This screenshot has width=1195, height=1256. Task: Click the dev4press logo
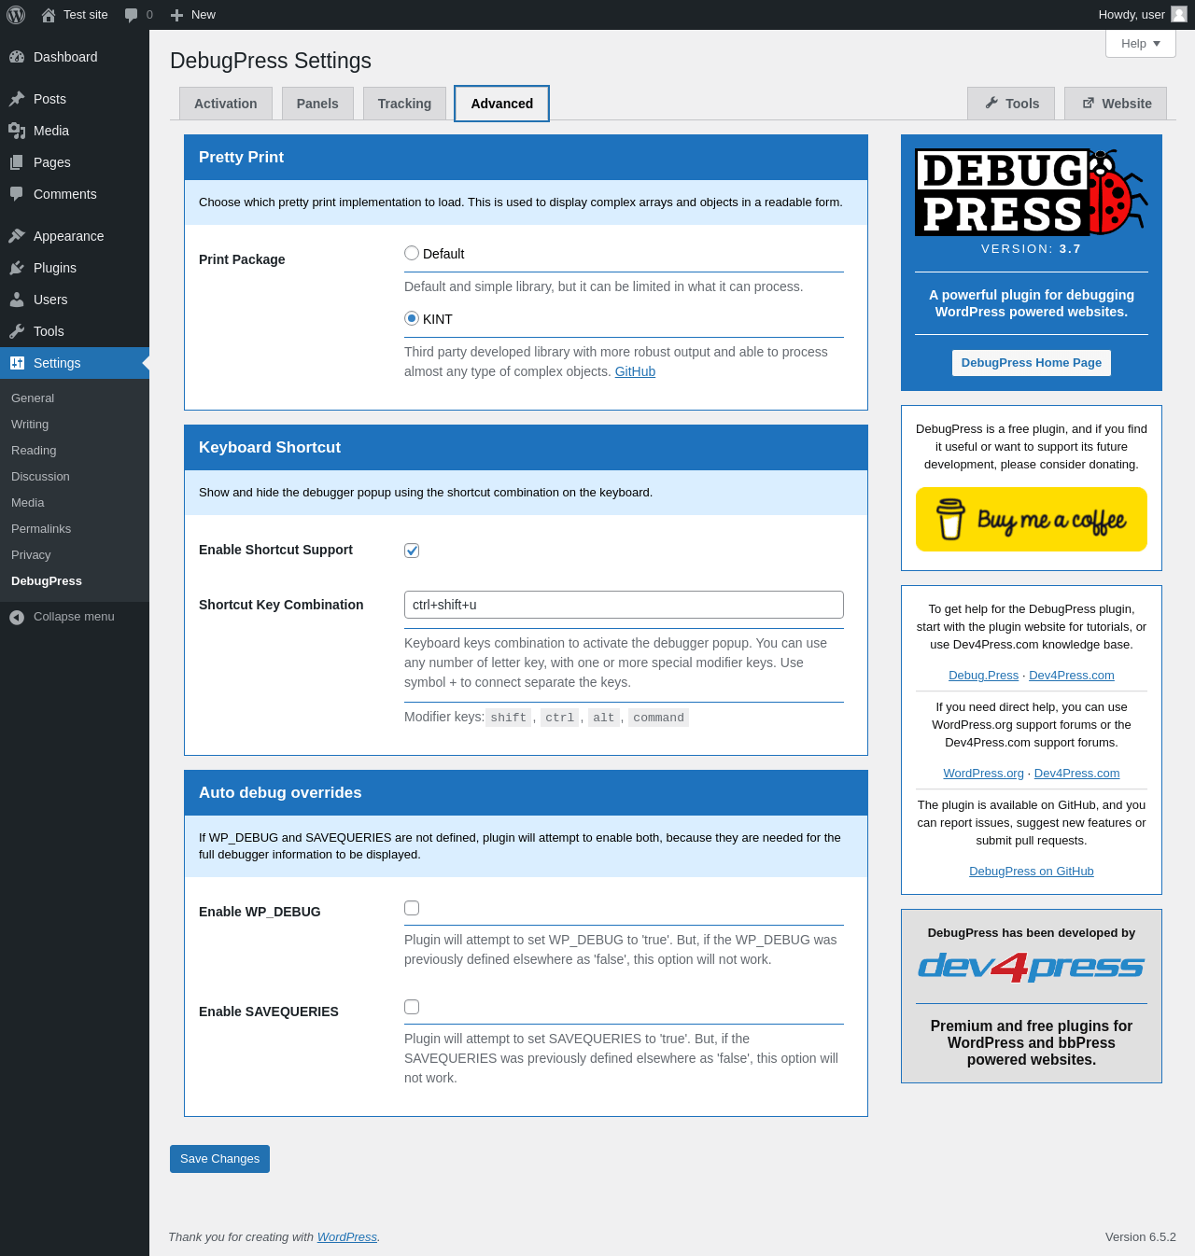click(x=1032, y=967)
